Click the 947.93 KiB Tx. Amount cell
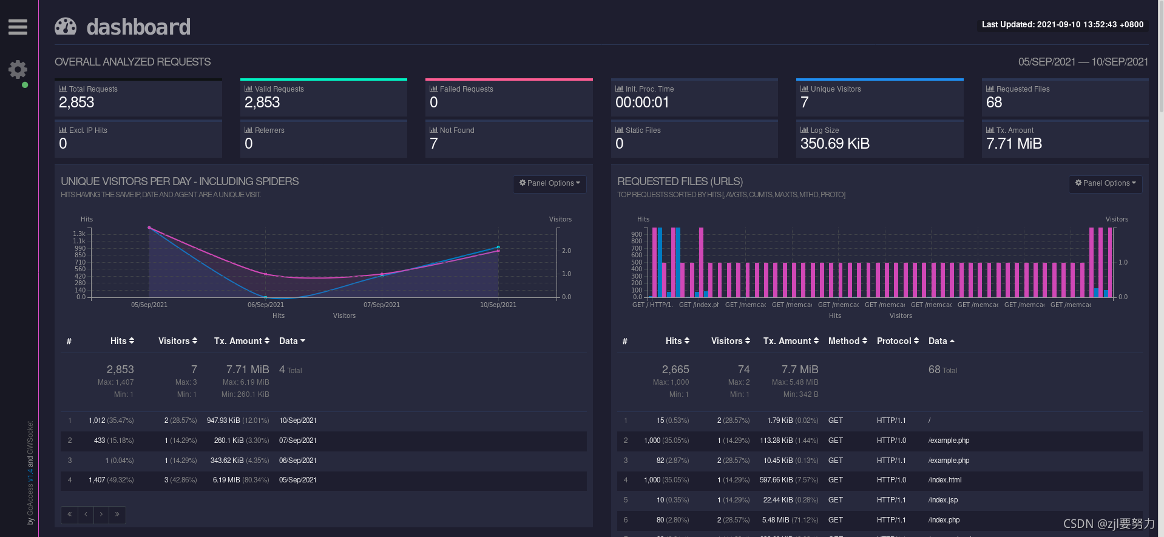The image size is (1164, 537). coord(237,420)
